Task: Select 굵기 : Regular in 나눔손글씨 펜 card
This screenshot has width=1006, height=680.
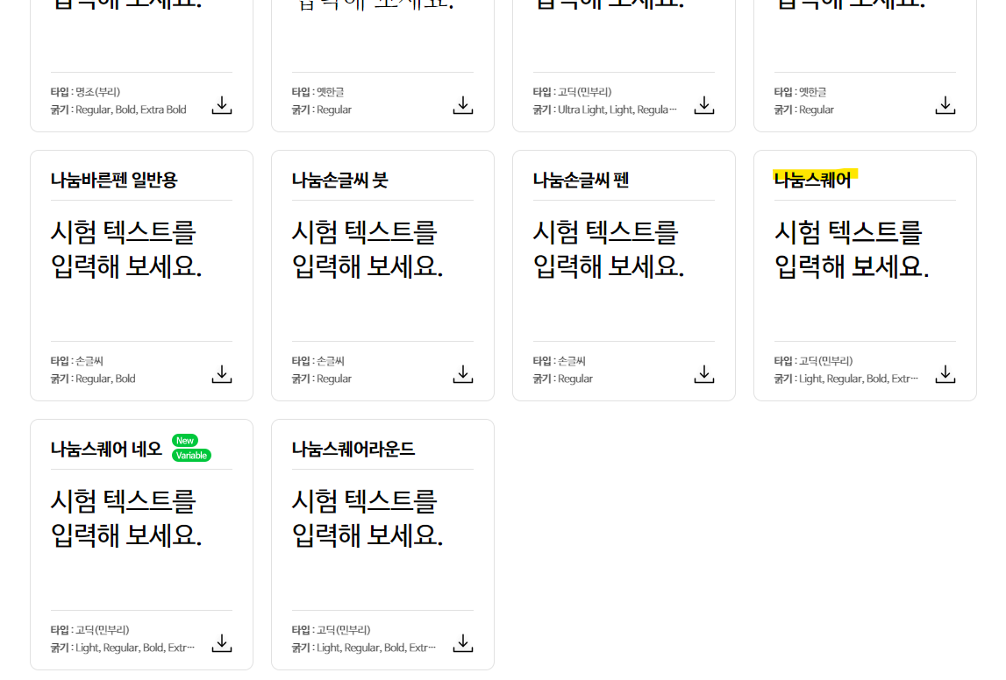Action: click(563, 379)
